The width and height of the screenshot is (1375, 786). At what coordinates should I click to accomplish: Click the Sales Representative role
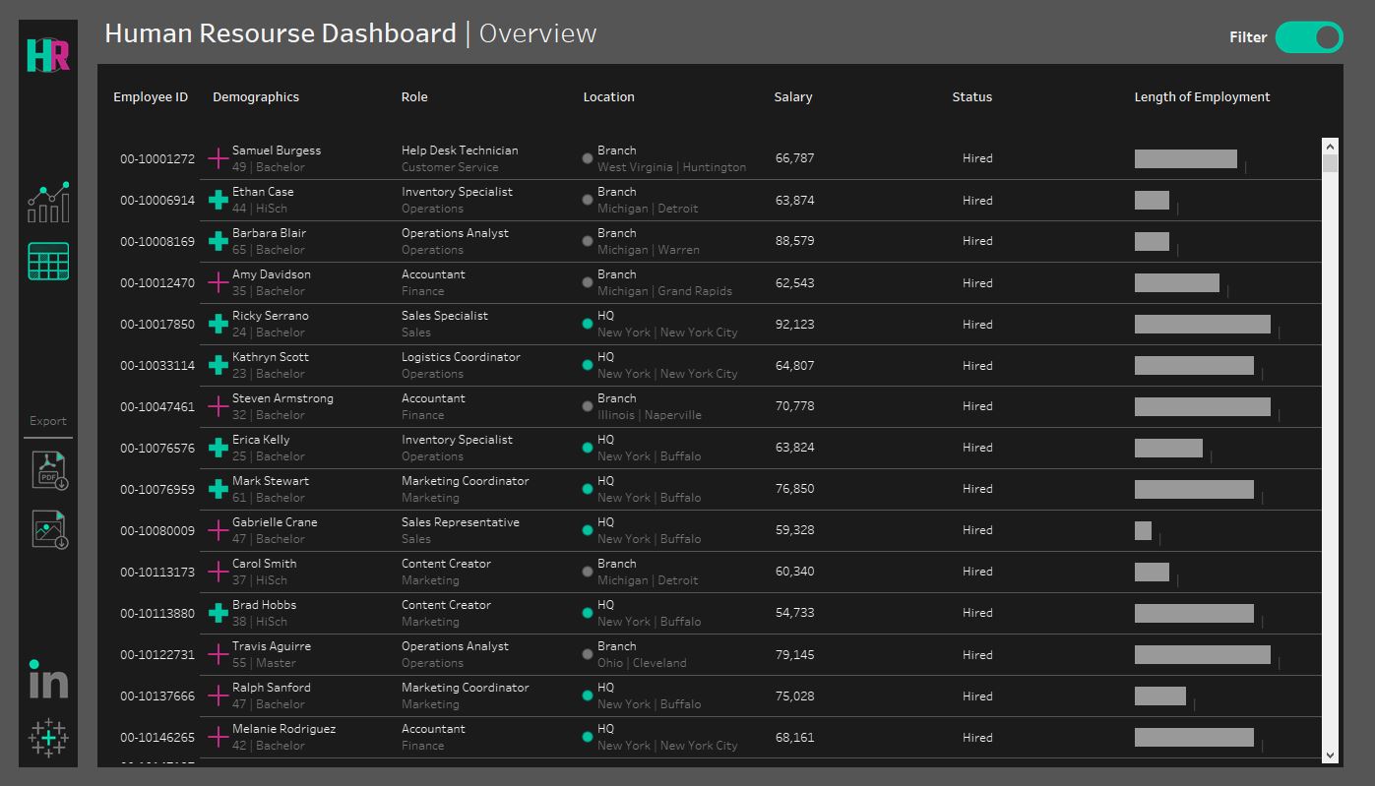click(x=461, y=522)
